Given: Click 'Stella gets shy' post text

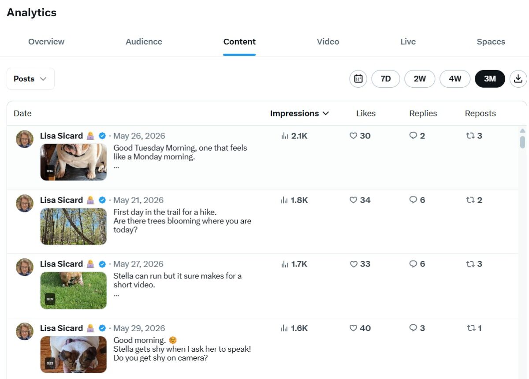Looking at the screenshot, I should [x=182, y=349].
